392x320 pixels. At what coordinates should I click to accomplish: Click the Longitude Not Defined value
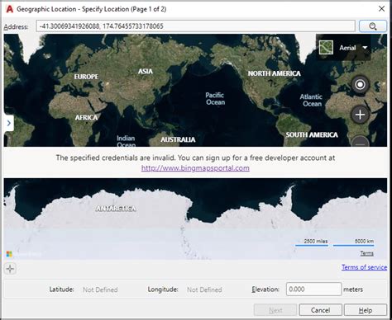[204, 289]
